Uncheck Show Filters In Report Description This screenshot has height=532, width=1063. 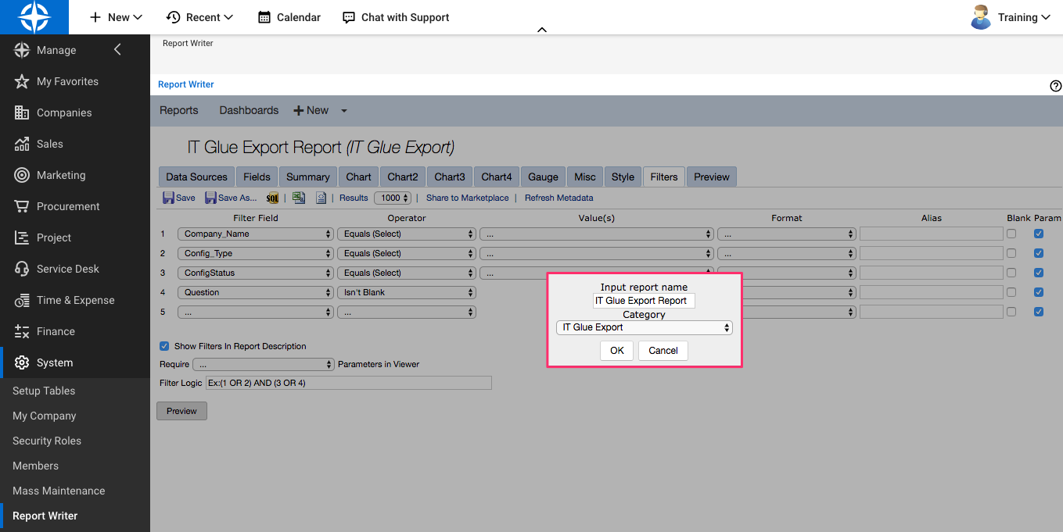163,346
